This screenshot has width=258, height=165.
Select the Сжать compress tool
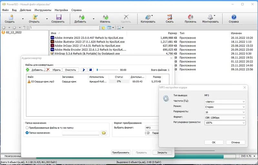point(170,17)
